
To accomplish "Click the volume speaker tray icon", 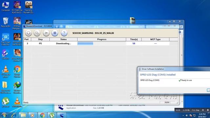I will click(x=187, y=115).
